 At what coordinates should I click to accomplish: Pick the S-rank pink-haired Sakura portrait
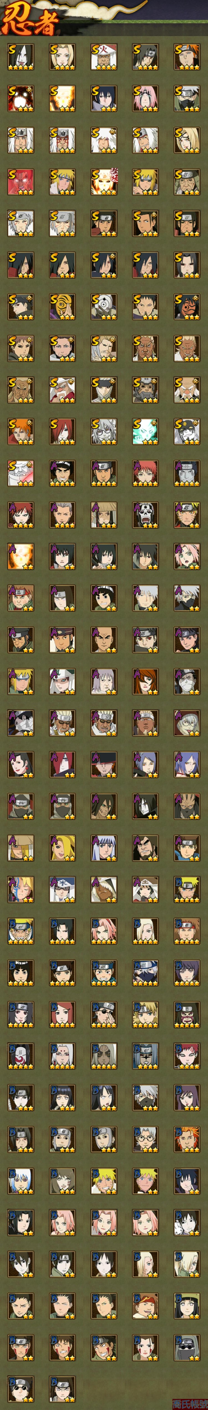(145, 99)
